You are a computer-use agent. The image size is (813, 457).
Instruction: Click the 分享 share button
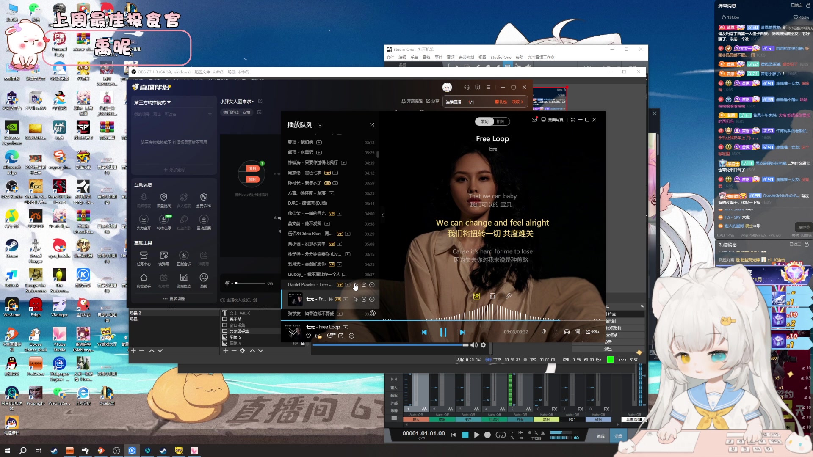[432, 101]
